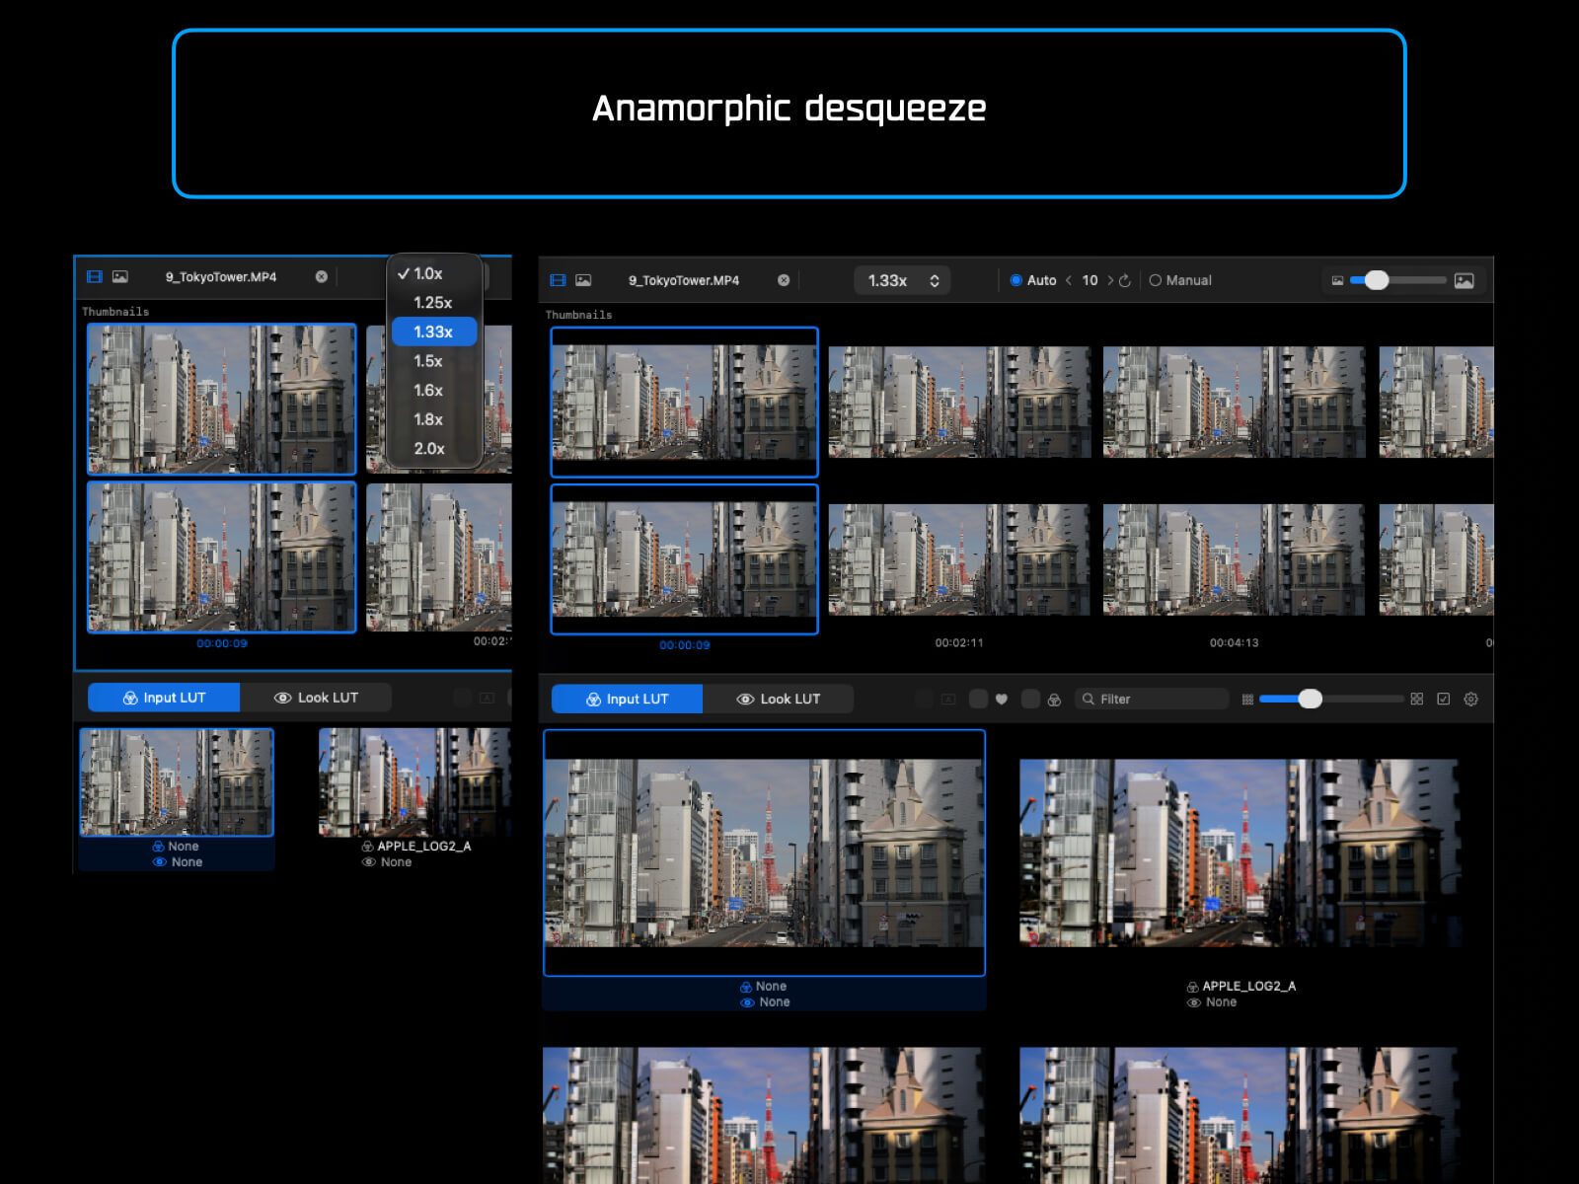Screen dimensions: 1579x1184
Task: Click the filmstrip video icon in right panel
Action: 558,280
